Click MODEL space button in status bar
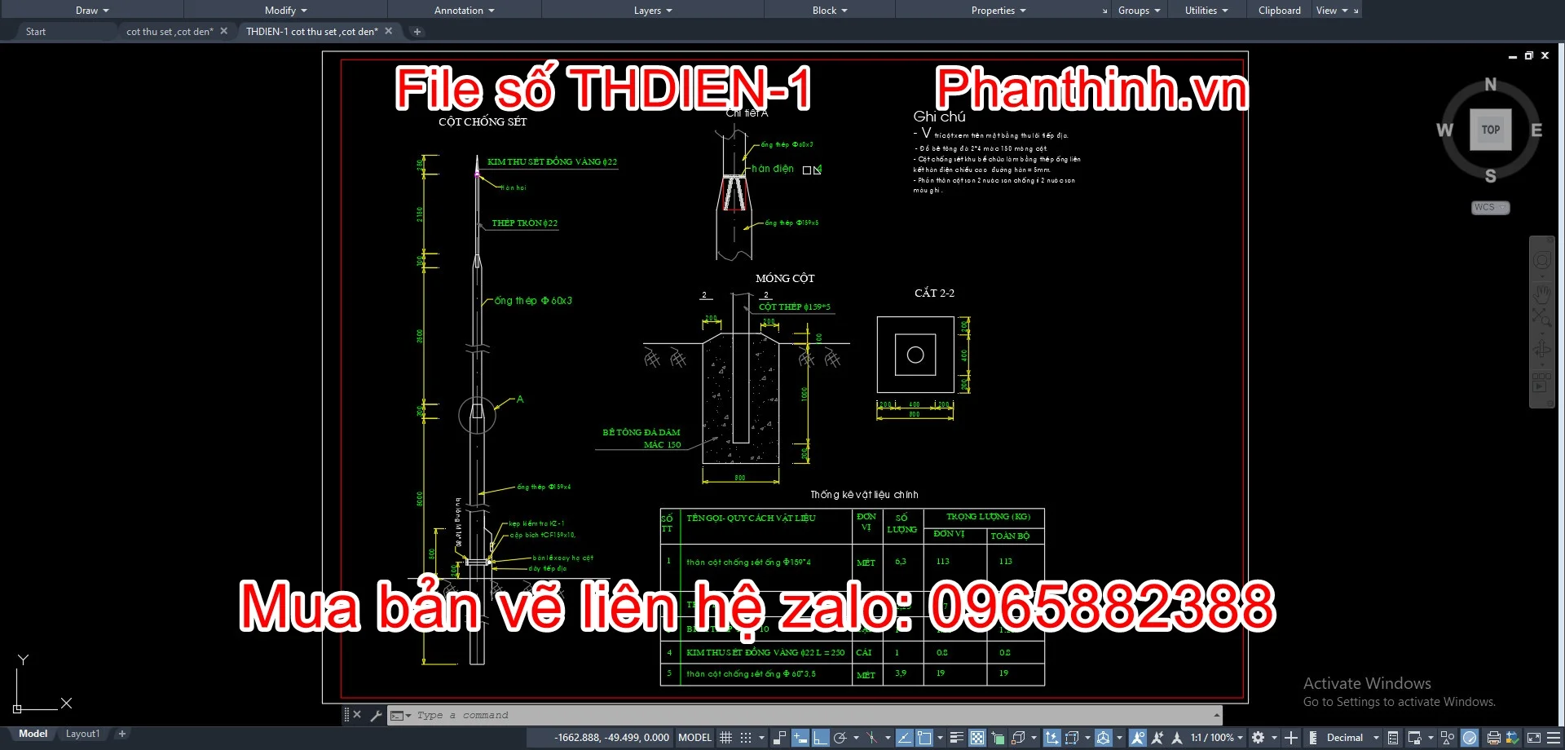This screenshot has height=750, width=1565. (x=694, y=738)
